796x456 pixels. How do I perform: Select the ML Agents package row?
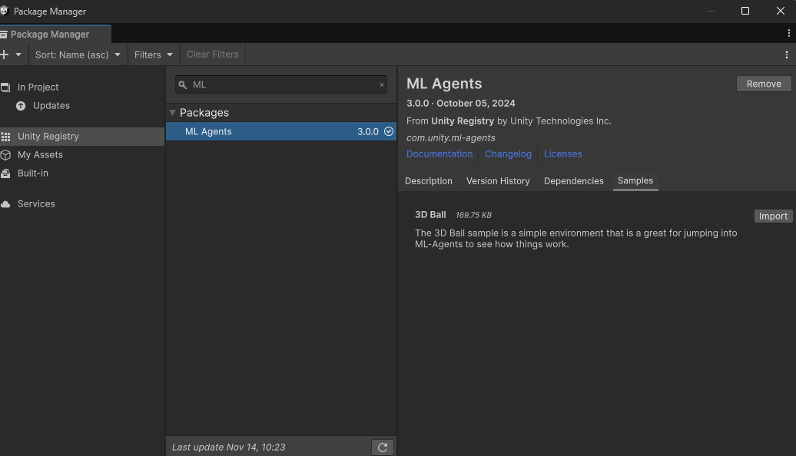[280, 131]
